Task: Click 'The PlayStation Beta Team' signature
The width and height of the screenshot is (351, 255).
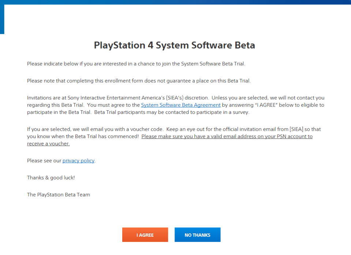Action: [x=59, y=195]
